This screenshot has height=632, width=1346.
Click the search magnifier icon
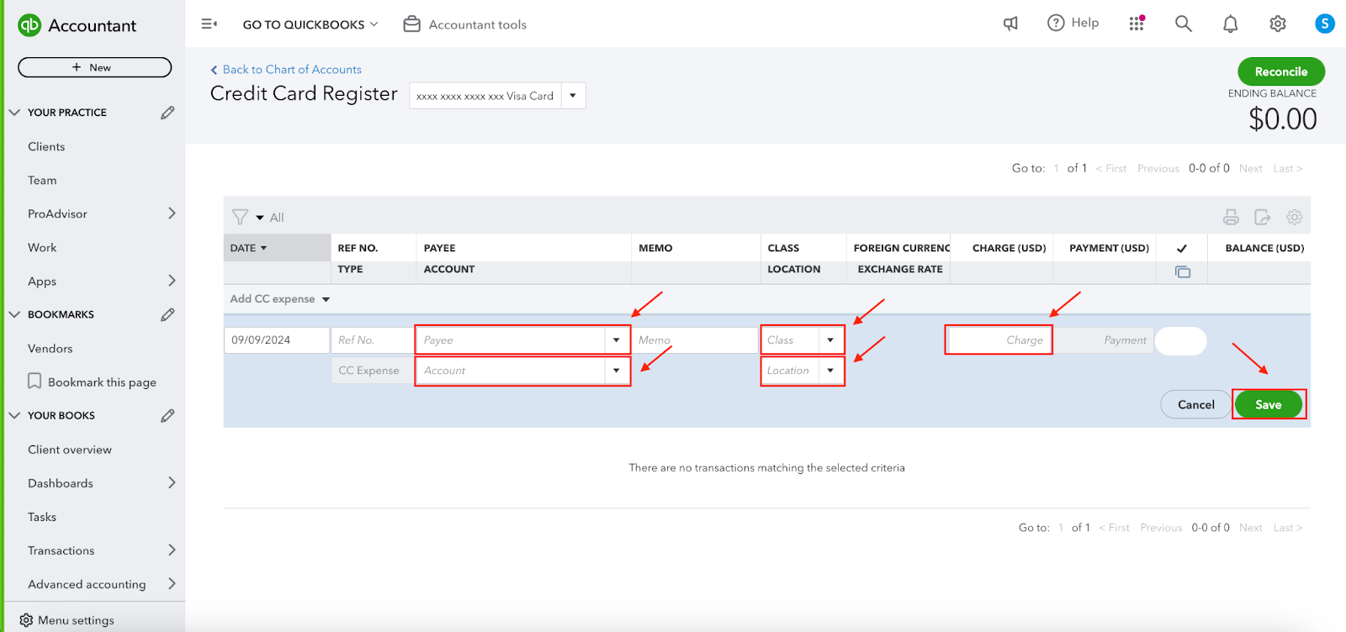tap(1184, 24)
